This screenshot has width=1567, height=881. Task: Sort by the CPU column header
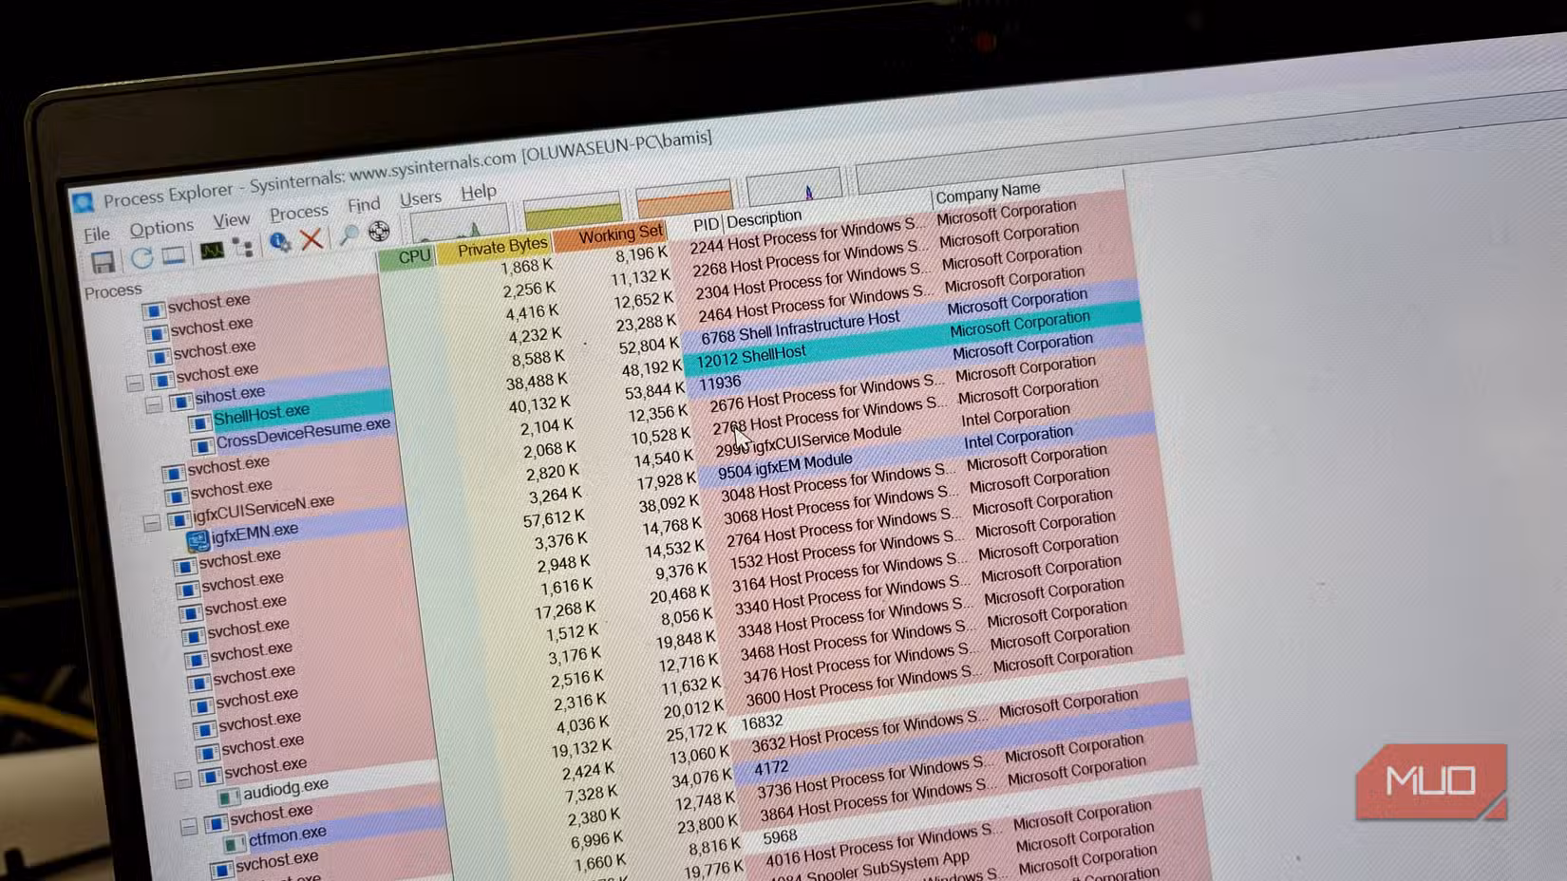pyautogui.click(x=408, y=258)
